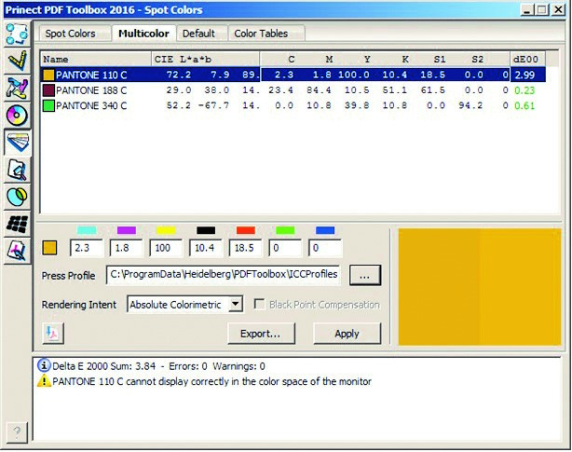Screen dimensions: 572x452
Task: Click the cyan ink channel indicator
Action: [87, 230]
